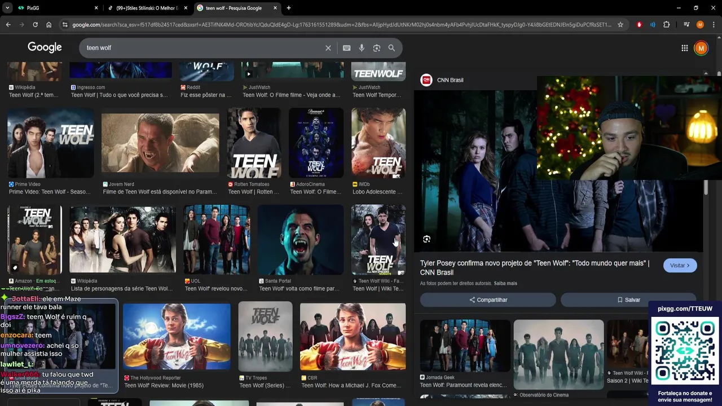Open the Wikipédia cast list image
The image size is (722, 406).
(x=122, y=240)
